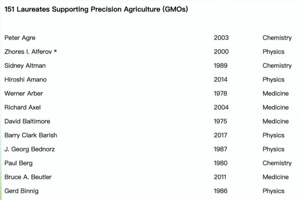The width and height of the screenshot is (302, 200).
Task: Click the 151 Laureates Supporting Precision Agriculture heading
Action: [96, 9]
